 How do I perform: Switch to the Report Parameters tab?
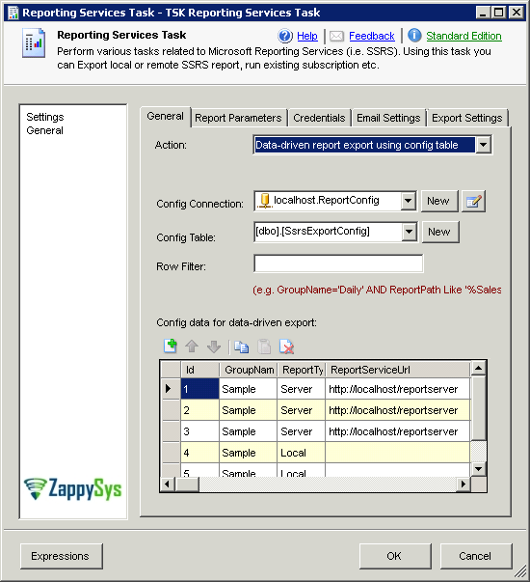[x=238, y=118]
